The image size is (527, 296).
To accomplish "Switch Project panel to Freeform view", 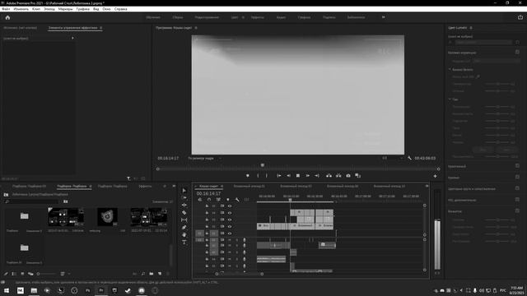I will click(30, 274).
